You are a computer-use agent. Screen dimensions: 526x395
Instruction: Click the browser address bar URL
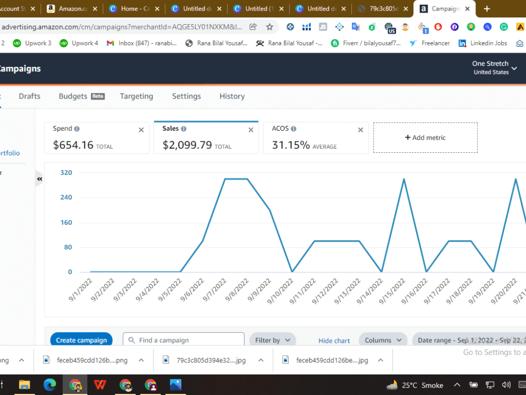[x=122, y=27]
